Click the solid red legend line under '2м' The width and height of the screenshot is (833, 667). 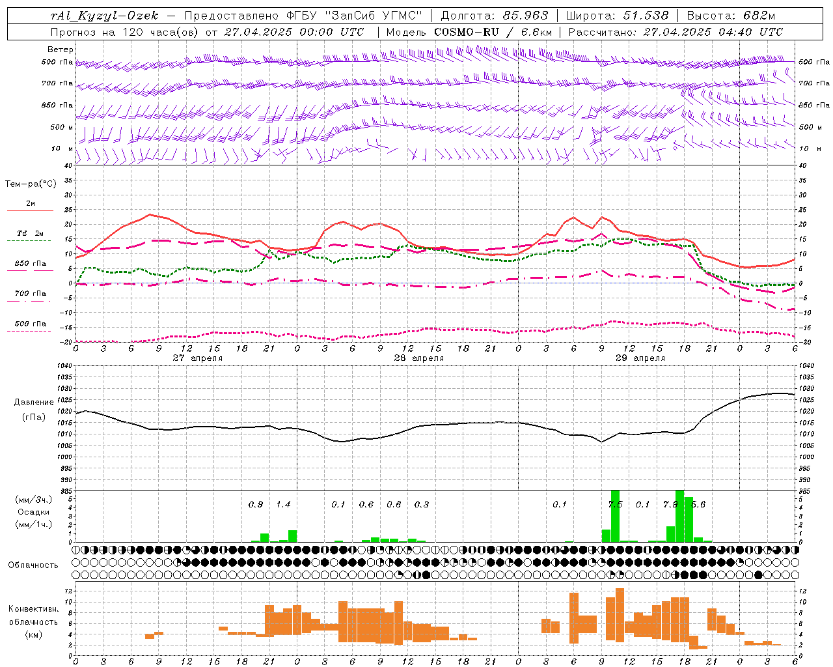click(x=30, y=211)
